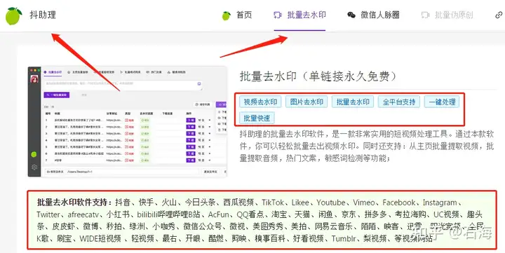
Task: Click the icon next to 批量去水印
Action: click(x=278, y=15)
